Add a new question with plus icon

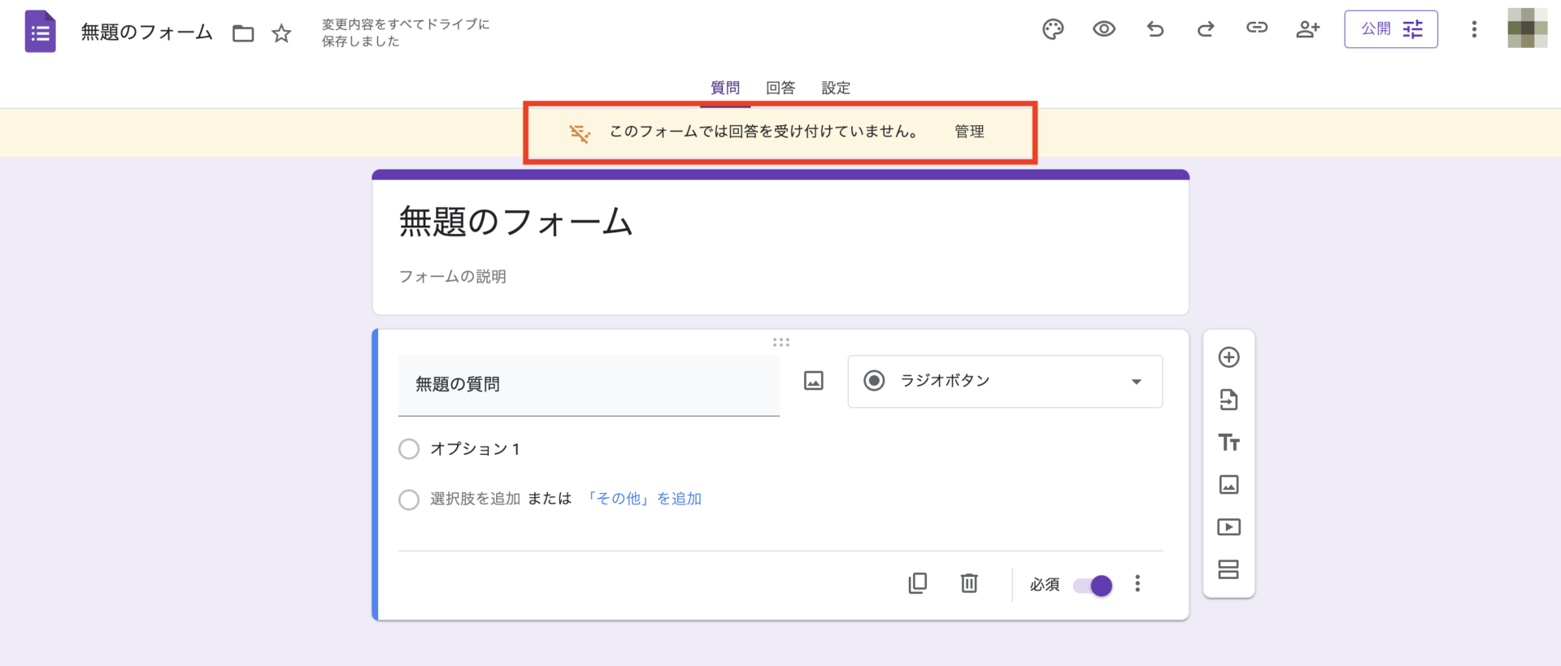1228,357
